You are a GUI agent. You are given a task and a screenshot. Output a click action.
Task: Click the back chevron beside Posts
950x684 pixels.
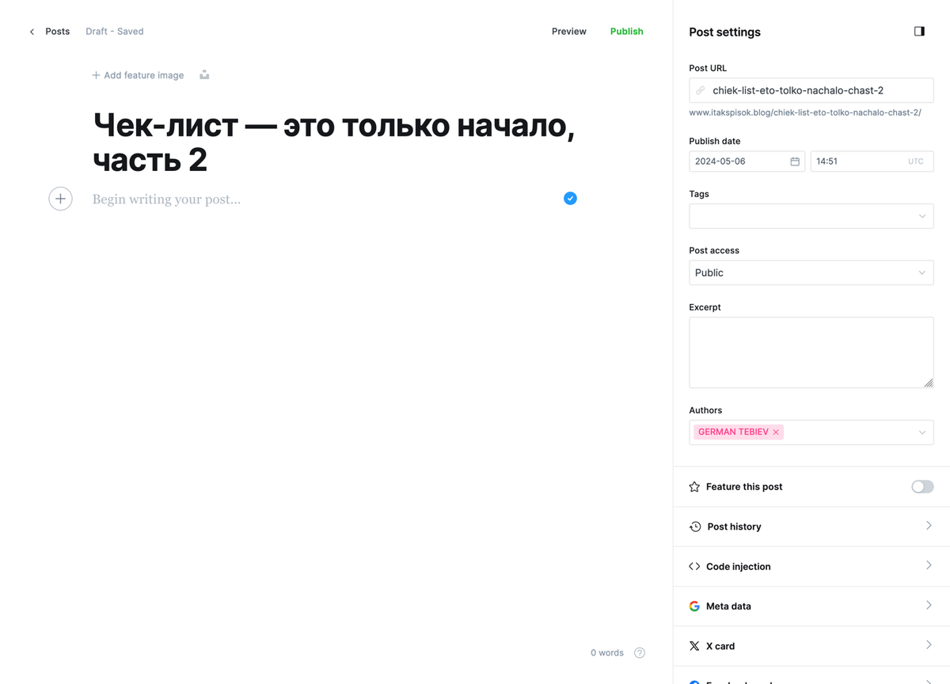point(32,32)
